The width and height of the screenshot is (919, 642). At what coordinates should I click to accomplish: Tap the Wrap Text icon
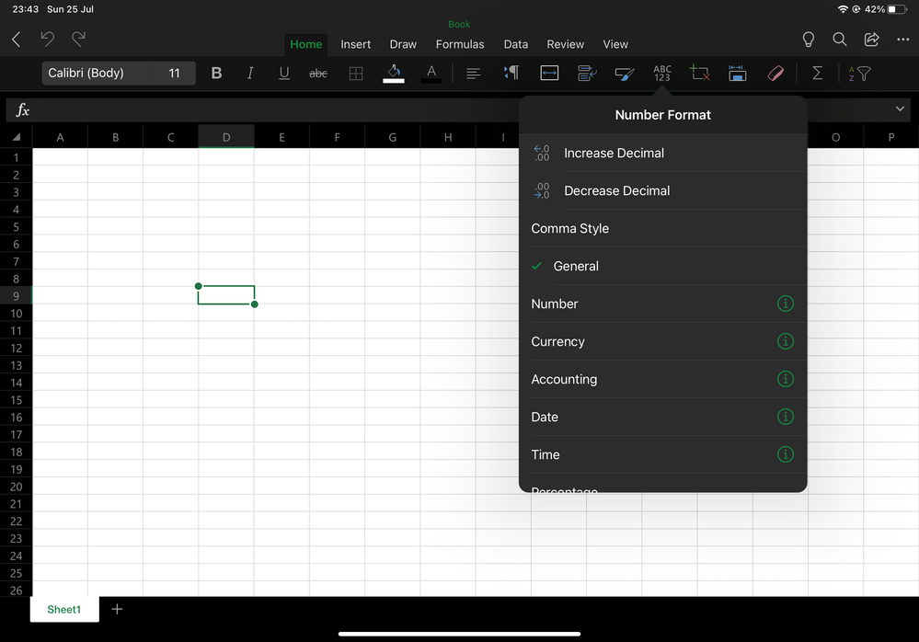click(x=587, y=74)
